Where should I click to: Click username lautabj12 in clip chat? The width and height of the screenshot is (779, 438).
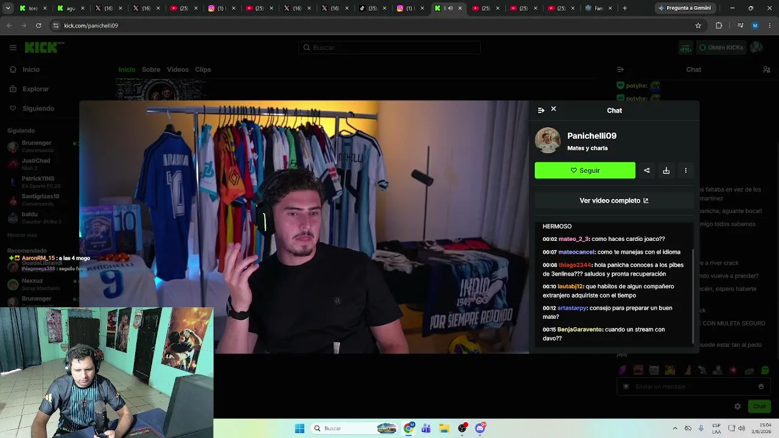[x=570, y=287]
